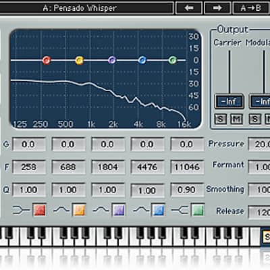Screen dimensions: 270x270
Task: Click the Pressure value field
Action: (259, 144)
